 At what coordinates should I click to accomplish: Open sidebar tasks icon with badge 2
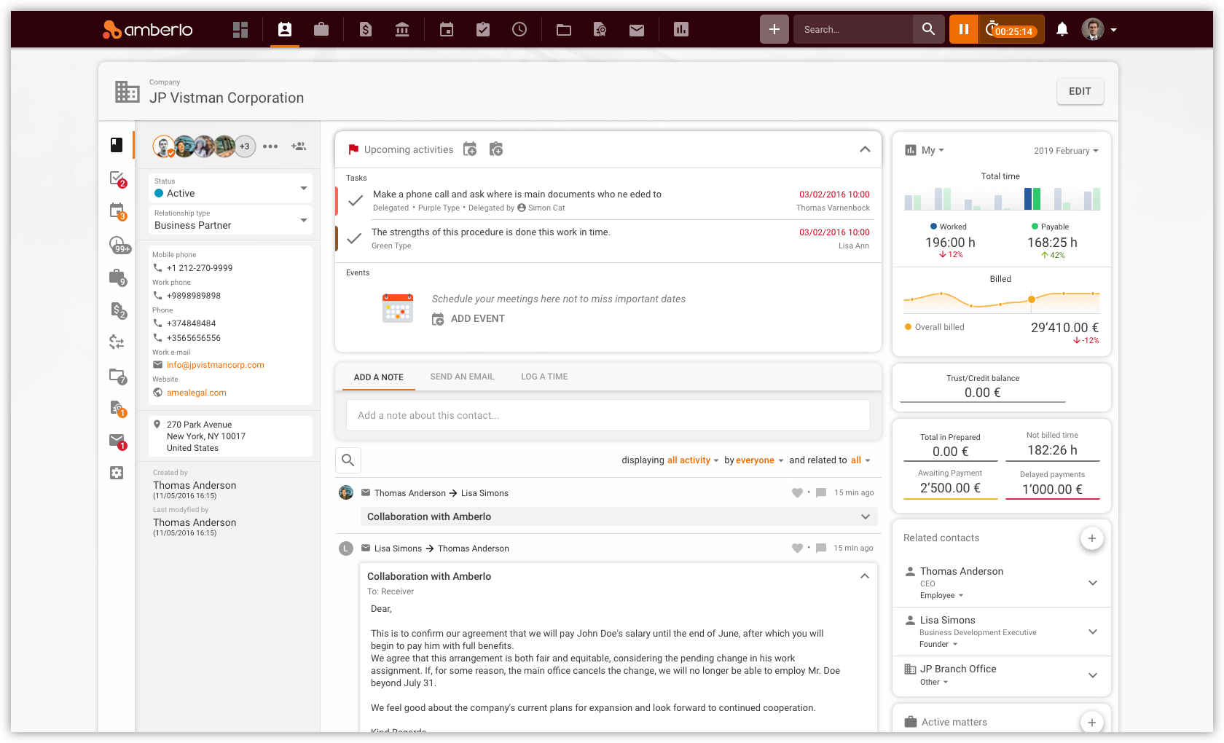(x=117, y=178)
